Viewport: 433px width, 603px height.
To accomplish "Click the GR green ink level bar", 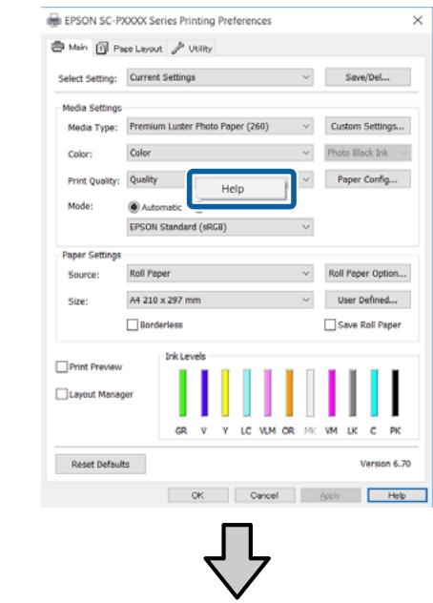I will click(x=183, y=393).
